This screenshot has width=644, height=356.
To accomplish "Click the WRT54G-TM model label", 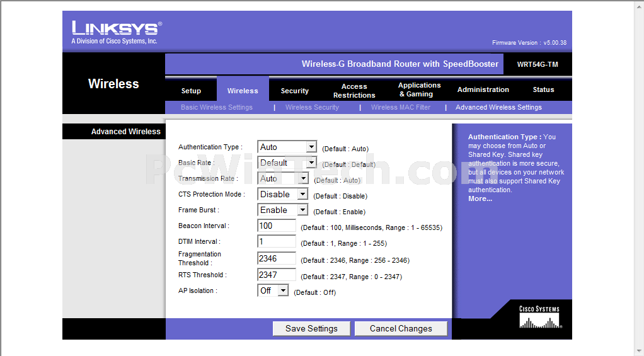I will 538,64.
